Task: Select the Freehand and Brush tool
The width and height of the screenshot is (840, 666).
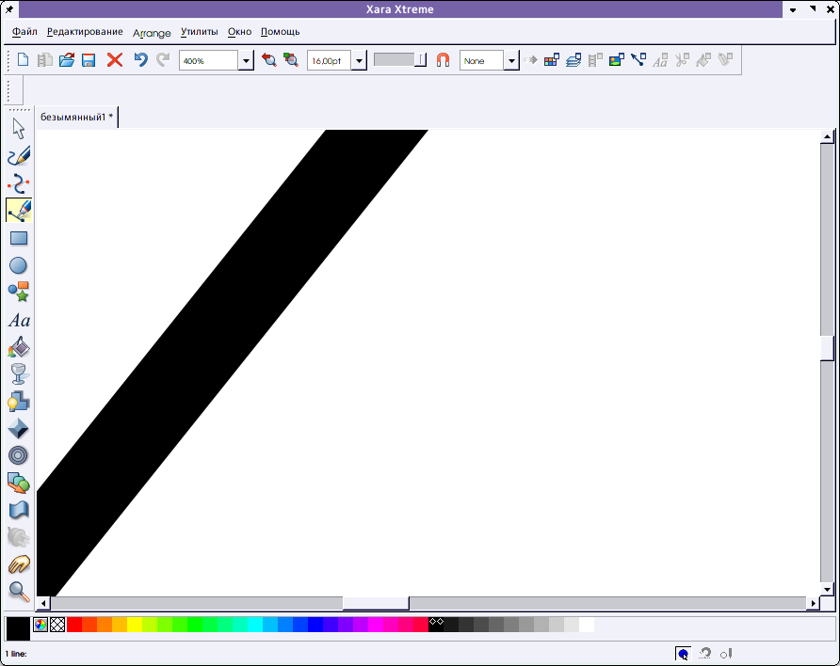Action: coord(19,156)
